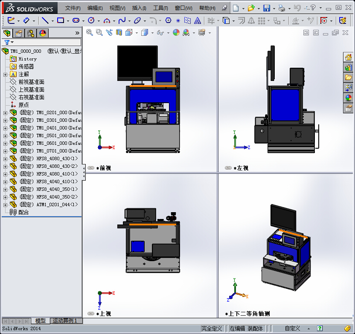Open the 编辑(E) menu
Image resolution: width=355 pixels, height=334 pixels.
(x=95, y=8)
